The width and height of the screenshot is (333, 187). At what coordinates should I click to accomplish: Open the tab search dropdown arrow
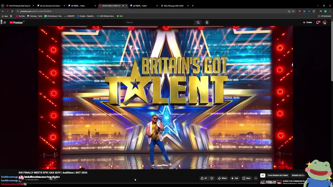pyautogui.click(x=2, y=6)
